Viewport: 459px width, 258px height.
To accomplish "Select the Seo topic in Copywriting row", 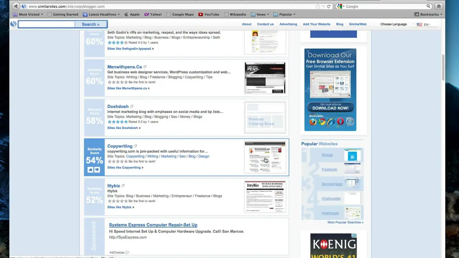I will pyautogui.click(x=183, y=156).
